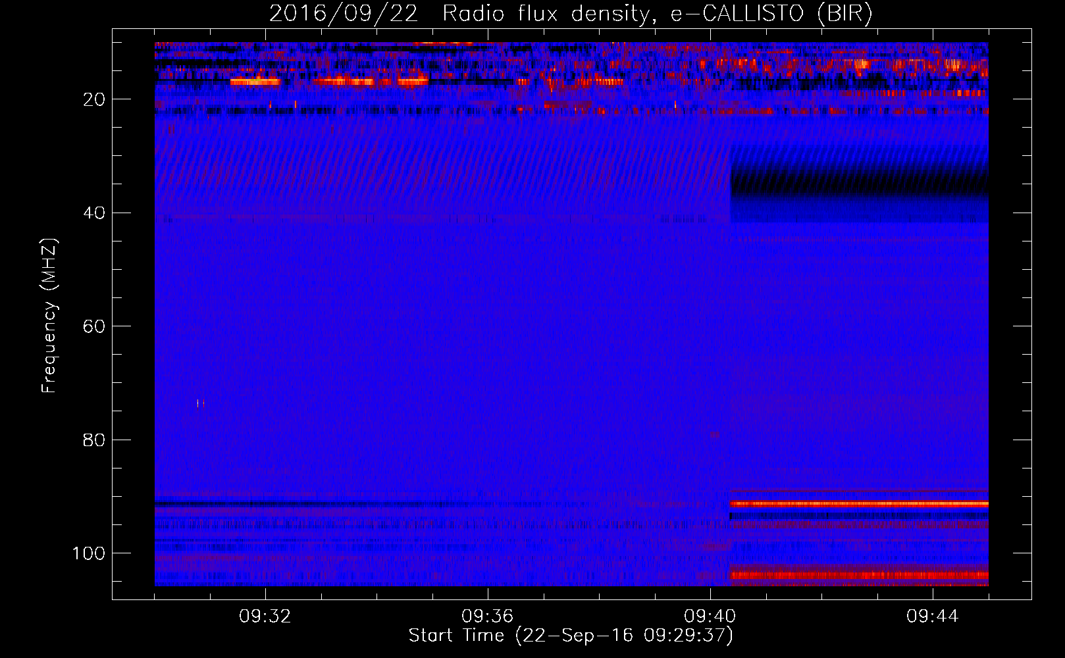Screen dimensions: 1065x658
Task: Select the 'Frequency (MHZ)' y-axis label
Action: (49, 316)
